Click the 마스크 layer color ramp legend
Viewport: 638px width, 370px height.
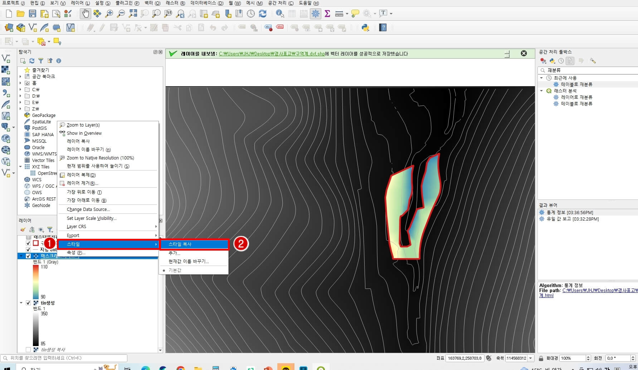pyautogui.click(x=36, y=282)
